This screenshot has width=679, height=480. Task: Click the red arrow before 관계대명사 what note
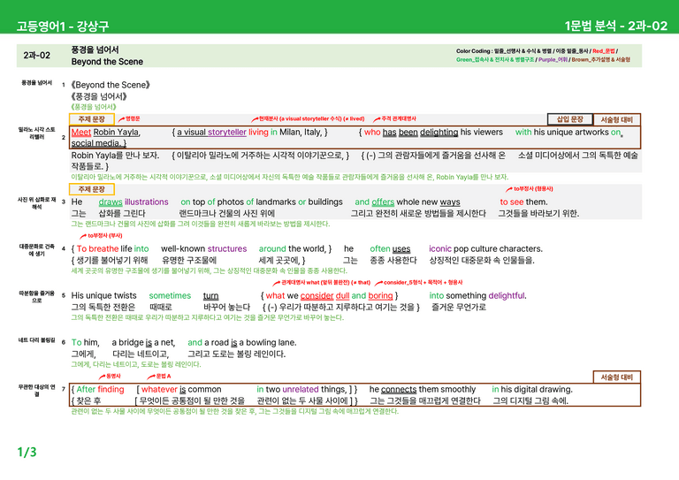pos(276,283)
